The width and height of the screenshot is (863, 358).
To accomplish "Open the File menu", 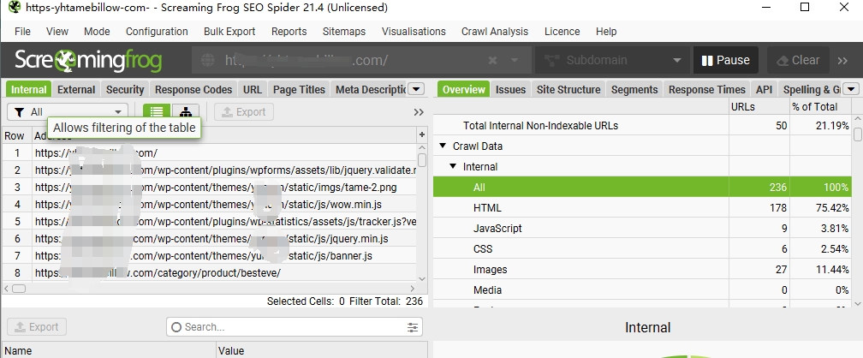I will point(22,32).
